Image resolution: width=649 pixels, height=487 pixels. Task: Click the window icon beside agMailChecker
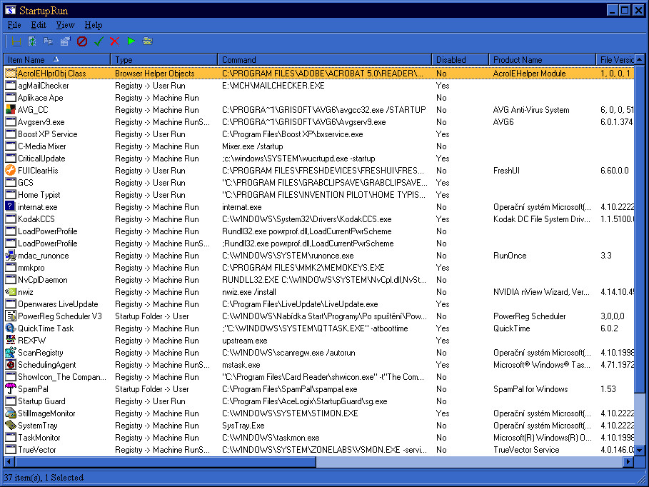click(x=10, y=85)
